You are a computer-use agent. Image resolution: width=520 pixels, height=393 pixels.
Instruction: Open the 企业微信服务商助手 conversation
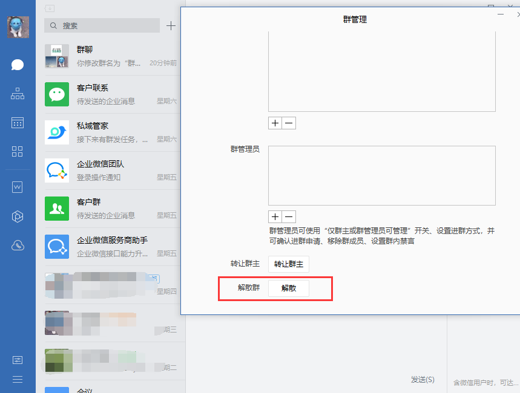click(x=111, y=247)
